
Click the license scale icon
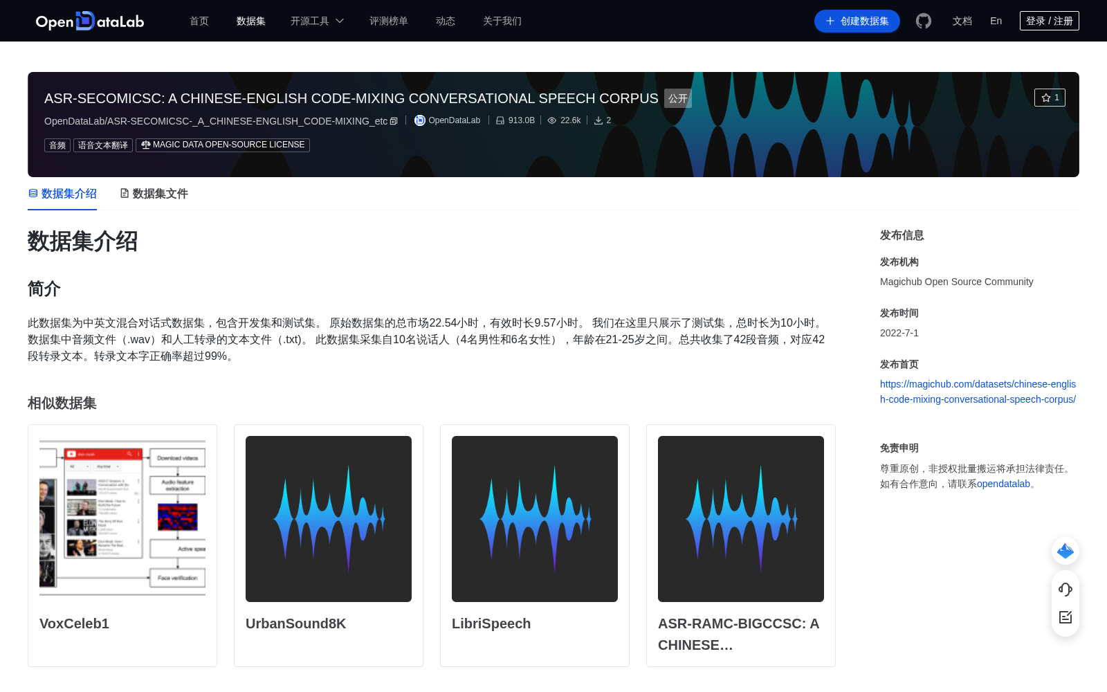click(145, 145)
